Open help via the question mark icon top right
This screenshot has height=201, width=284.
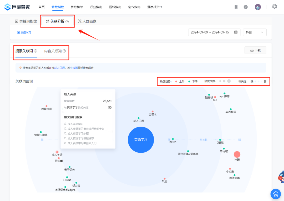pos(245,7)
